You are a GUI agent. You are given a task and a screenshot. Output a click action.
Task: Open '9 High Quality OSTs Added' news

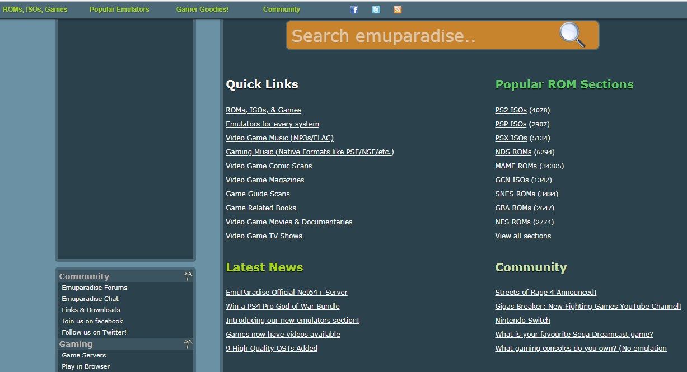[272, 349]
